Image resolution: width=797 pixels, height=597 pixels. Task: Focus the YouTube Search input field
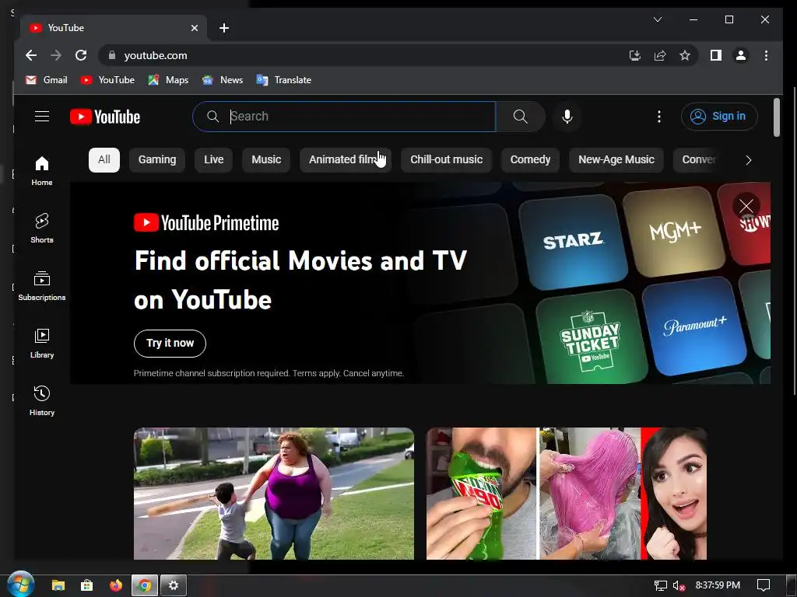(x=344, y=117)
